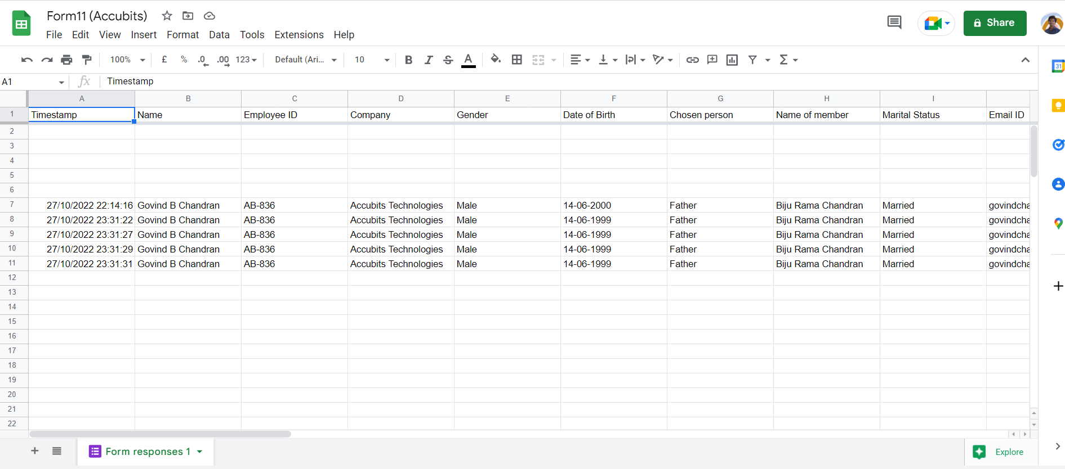Open the text colour picker
The width and height of the screenshot is (1065, 469).
[468, 60]
